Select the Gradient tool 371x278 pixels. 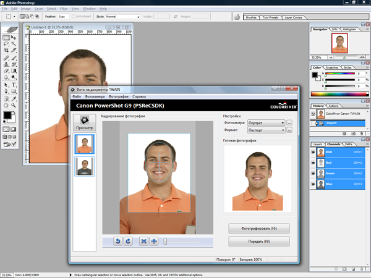[14, 70]
